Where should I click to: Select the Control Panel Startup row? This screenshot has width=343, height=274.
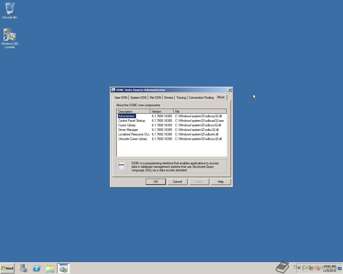pyautogui.click(x=171, y=121)
